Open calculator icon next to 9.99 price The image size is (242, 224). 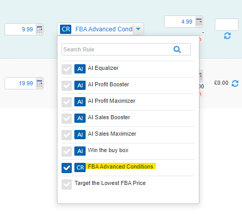click(39, 29)
